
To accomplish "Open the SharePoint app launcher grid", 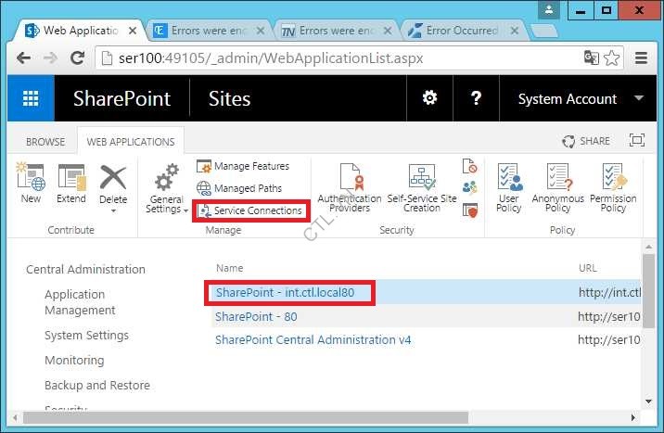I will click(x=31, y=99).
